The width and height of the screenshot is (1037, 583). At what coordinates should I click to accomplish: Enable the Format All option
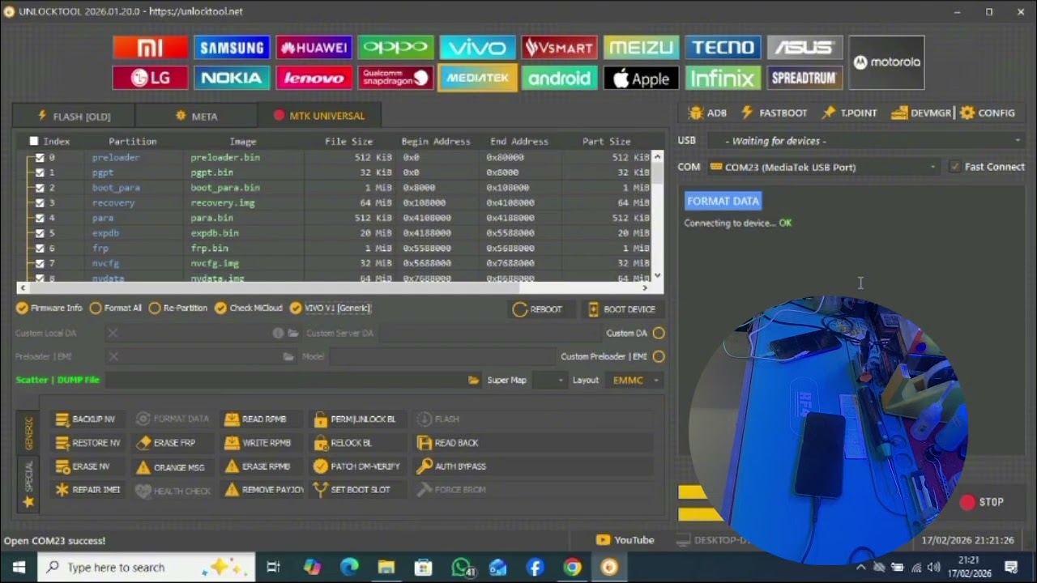(x=116, y=308)
